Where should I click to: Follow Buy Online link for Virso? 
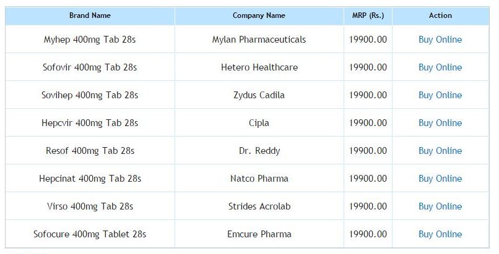(x=440, y=206)
